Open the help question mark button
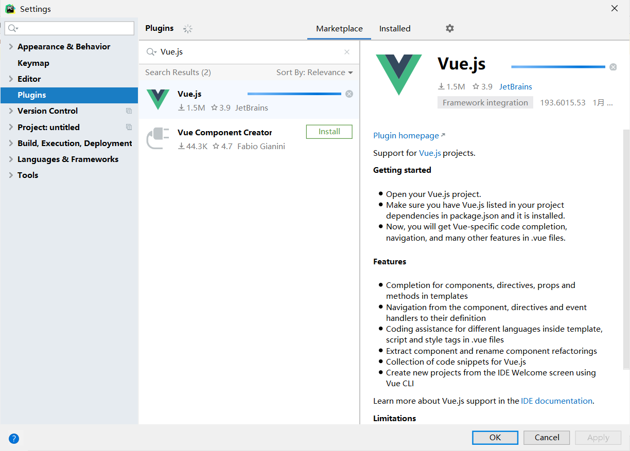630x451 pixels. coord(14,439)
